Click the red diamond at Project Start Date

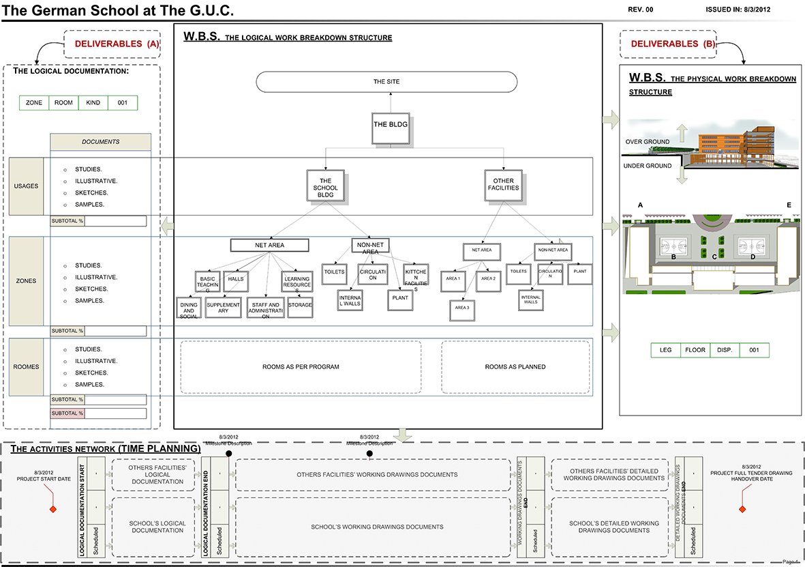point(52,509)
